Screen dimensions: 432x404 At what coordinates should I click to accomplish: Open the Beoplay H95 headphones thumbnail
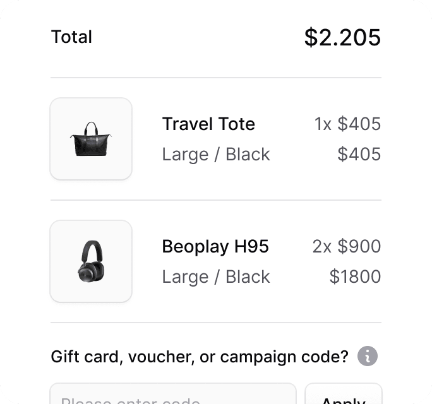(x=91, y=261)
